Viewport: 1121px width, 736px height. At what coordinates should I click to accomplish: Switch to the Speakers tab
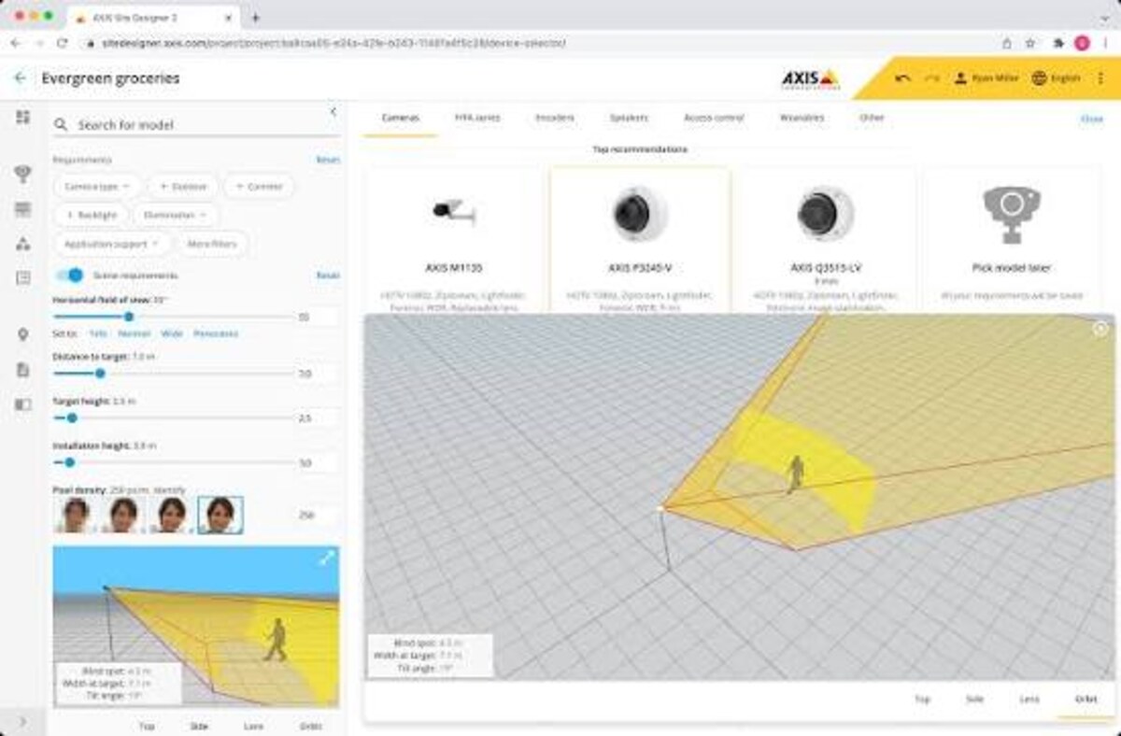point(629,119)
